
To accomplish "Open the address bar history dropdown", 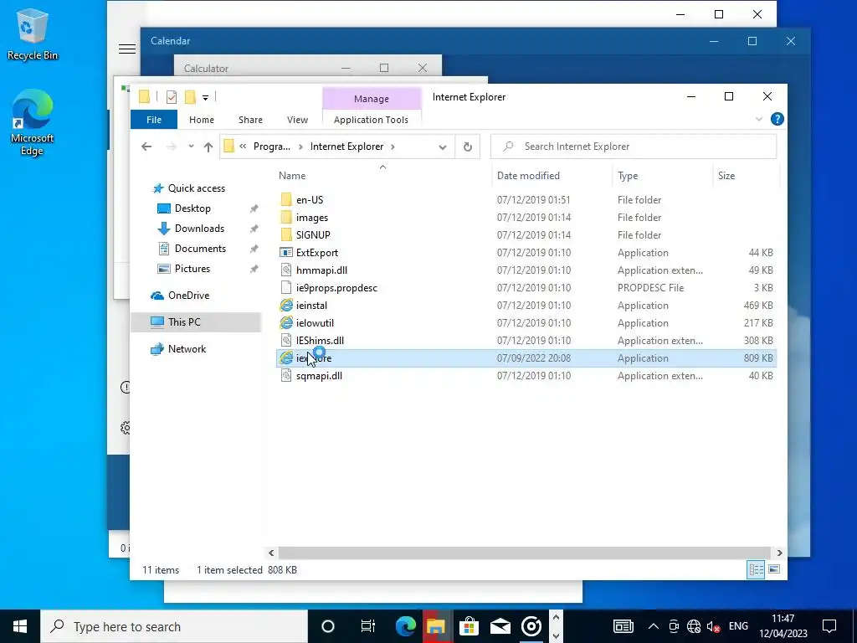I will point(443,147).
